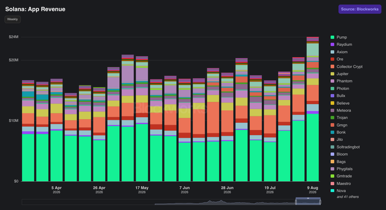386x210 pixels.
Task: Click the Nova legend label
Action: [x=341, y=191]
